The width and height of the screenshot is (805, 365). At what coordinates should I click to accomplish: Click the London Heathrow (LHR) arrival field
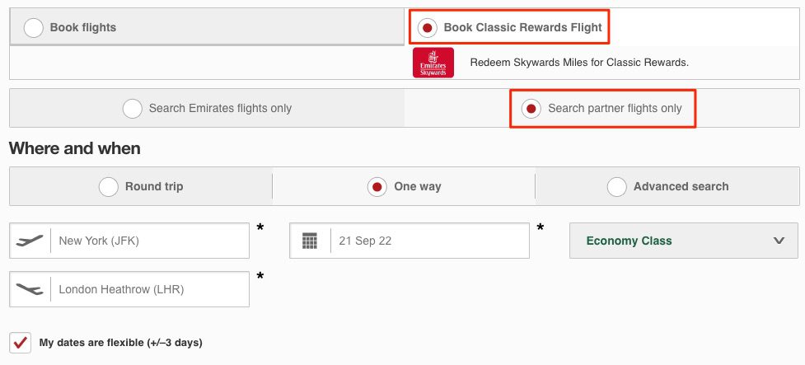tap(129, 289)
